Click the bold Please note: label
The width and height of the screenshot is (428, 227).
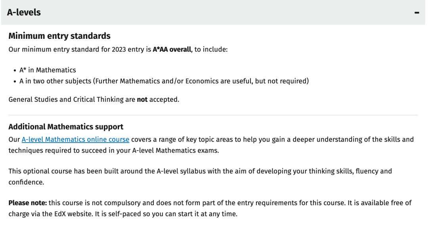coord(28,203)
